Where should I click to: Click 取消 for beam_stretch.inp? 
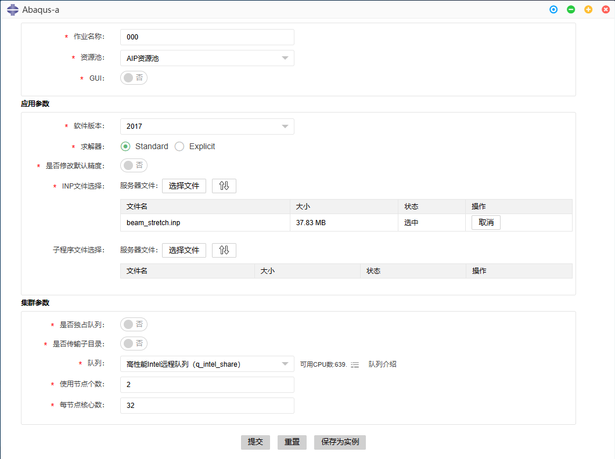(x=486, y=223)
